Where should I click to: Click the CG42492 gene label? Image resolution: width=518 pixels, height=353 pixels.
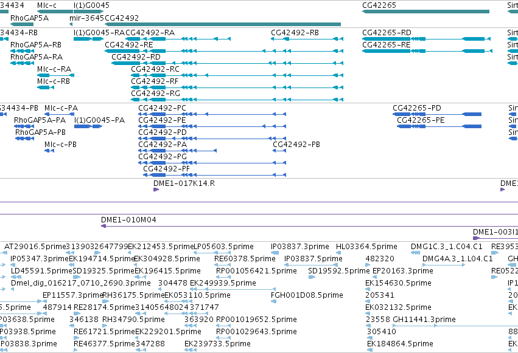point(122,18)
